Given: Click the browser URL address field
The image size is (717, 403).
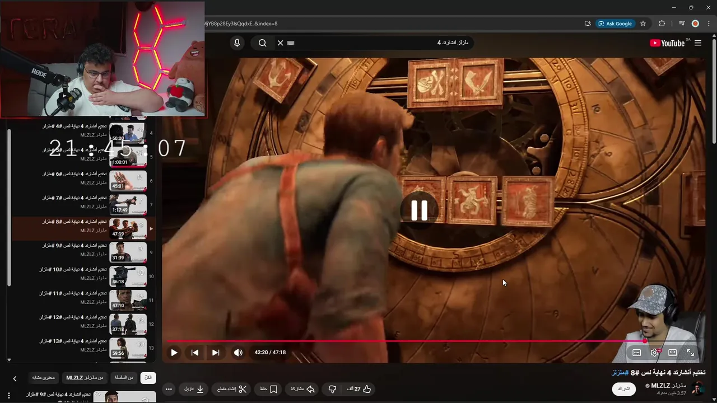Looking at the screenshot, I should [392, 24].
